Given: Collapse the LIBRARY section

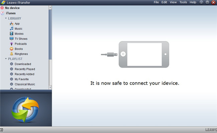Looking at the screenshot, I should click(6, 18).
